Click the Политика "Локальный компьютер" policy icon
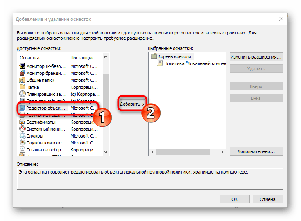Screen dimensions: 301x221 tap(160, 63)
